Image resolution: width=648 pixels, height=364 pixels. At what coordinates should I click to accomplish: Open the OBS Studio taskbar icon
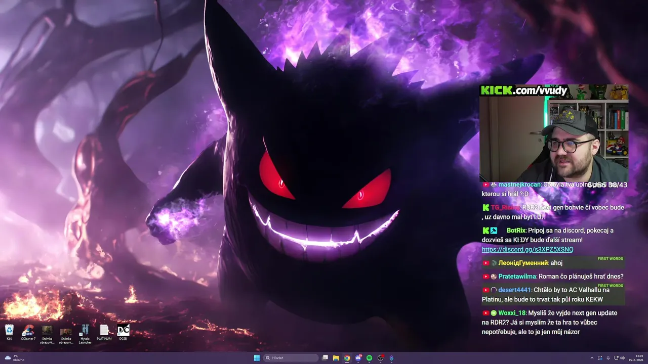[380, 358]
